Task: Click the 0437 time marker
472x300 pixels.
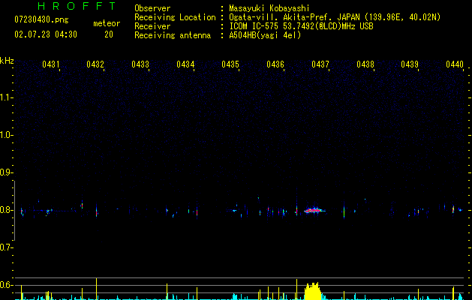Action: click(x=320, y=64)
